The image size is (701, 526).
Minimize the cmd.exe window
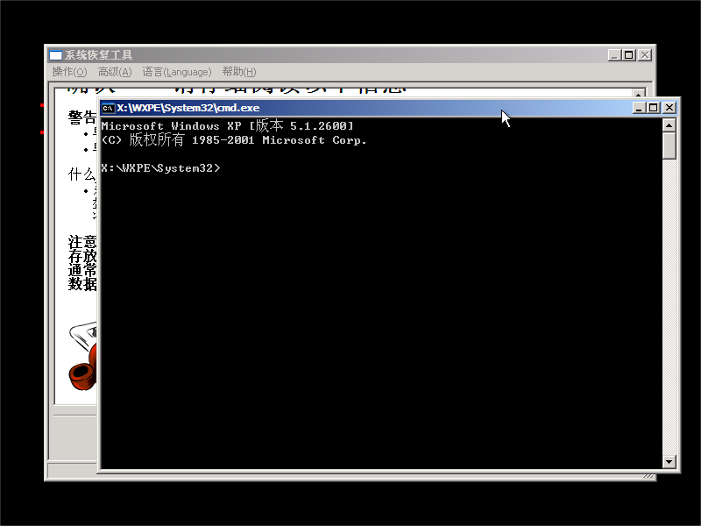pos(639,108)
